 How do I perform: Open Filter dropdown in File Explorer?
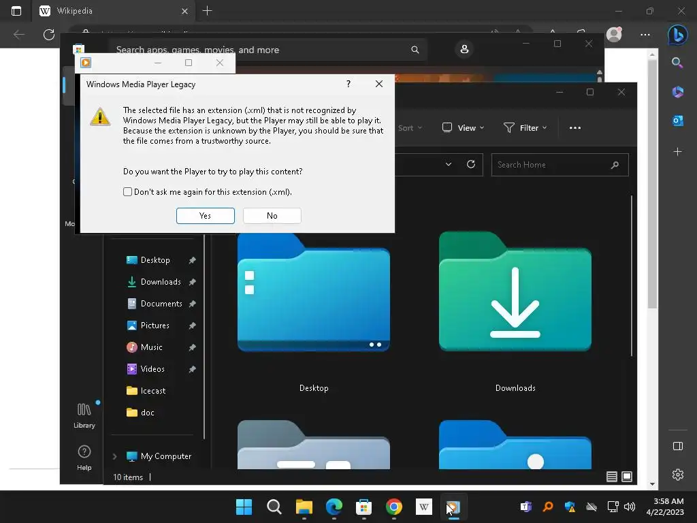pyautogui.click(x=525, y=127)
